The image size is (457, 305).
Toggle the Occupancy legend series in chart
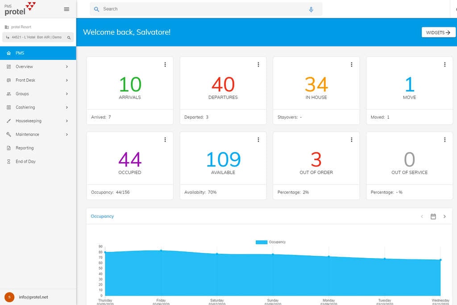(262, 242)
